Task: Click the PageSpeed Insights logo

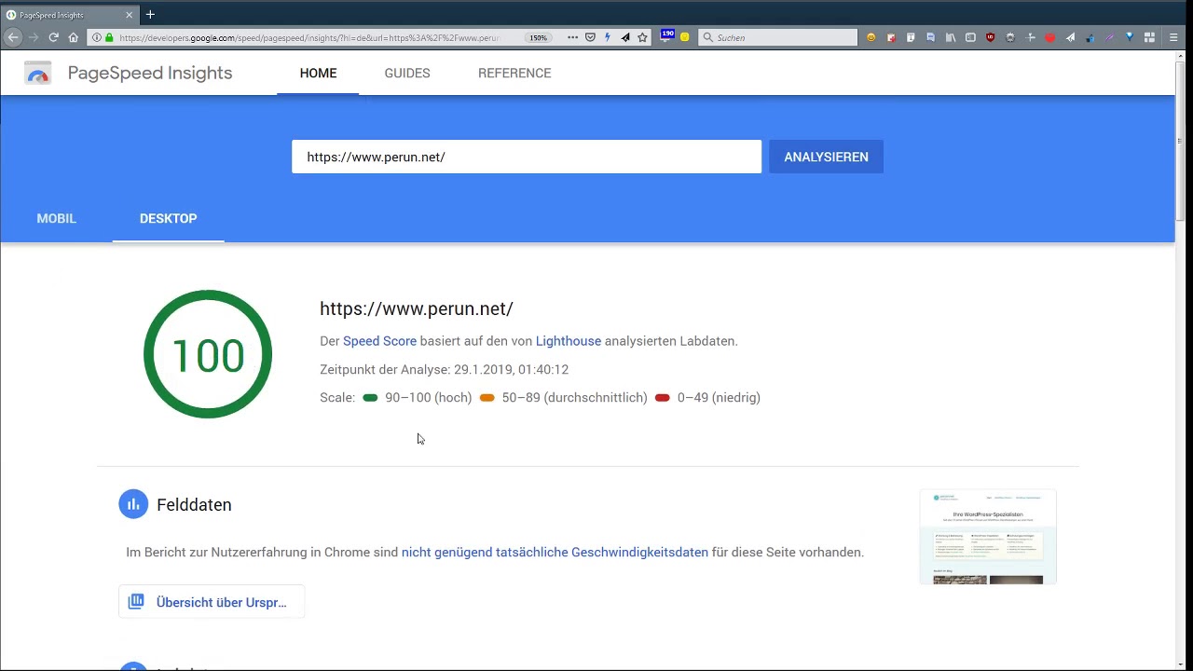Action: click(38, 73)
